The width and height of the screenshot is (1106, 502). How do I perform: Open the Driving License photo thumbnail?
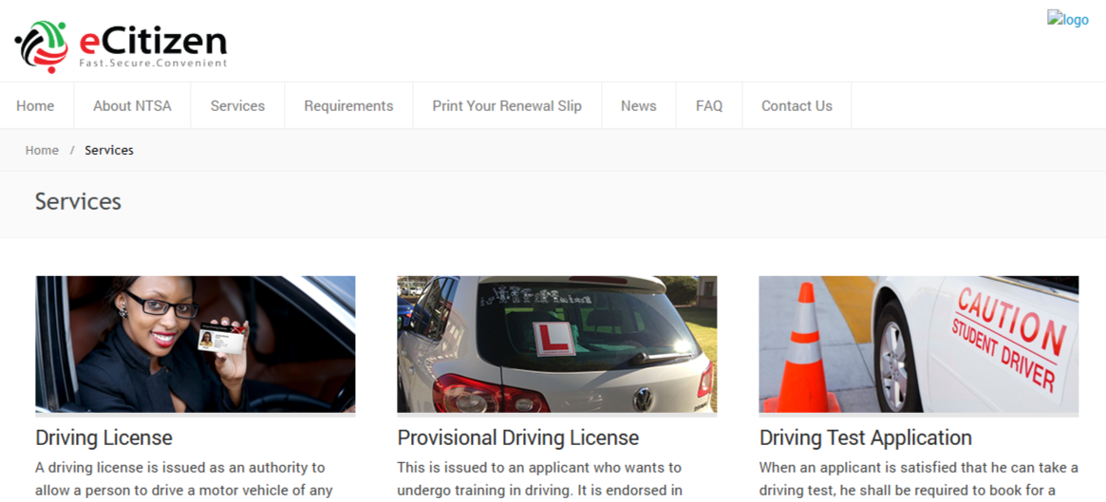pos(196,344)
